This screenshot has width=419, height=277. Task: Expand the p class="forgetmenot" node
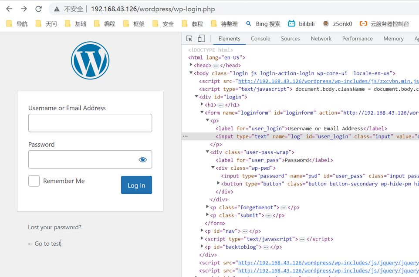[207, 207]
